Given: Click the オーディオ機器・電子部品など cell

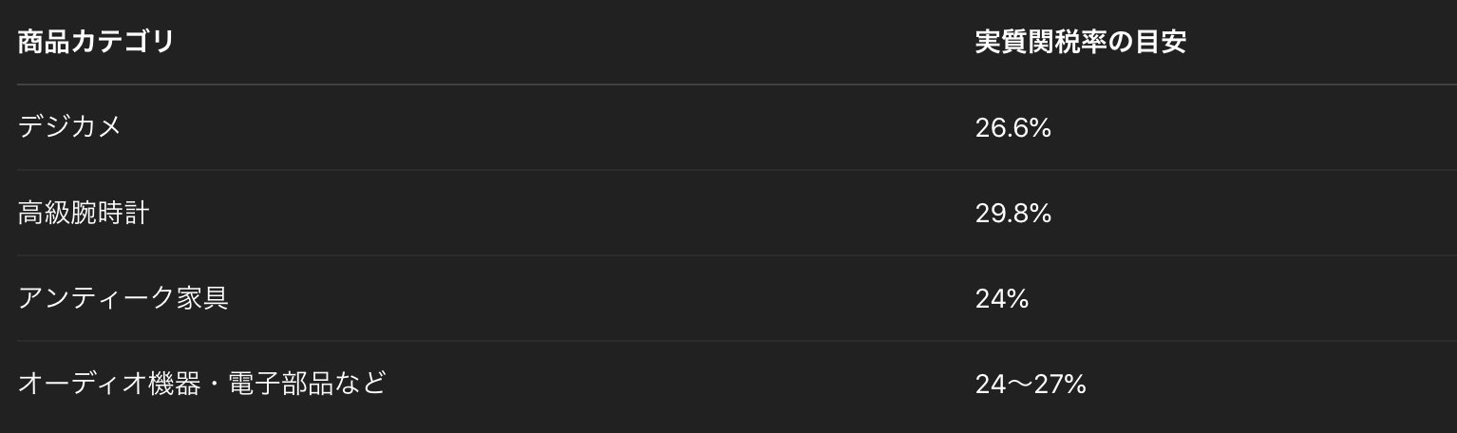Looking at the screenshot, I should 202,384.
